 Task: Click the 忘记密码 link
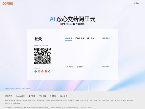(81, 67)
